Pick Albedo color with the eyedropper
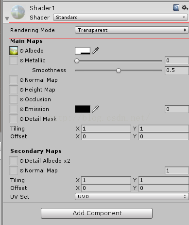The image size is (189, 225). click(x=95, y=51)
